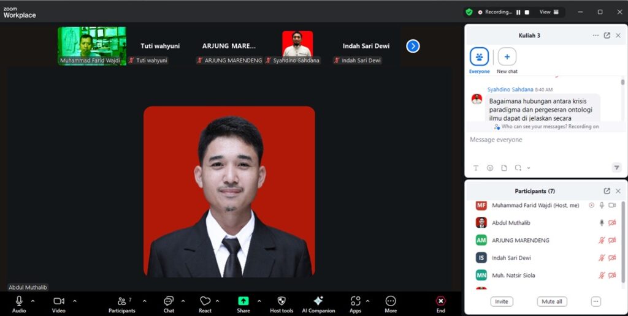
Task: Toggle Muhammad Farid Wajdi microphone in list
Action: click(x=602, y=205)
